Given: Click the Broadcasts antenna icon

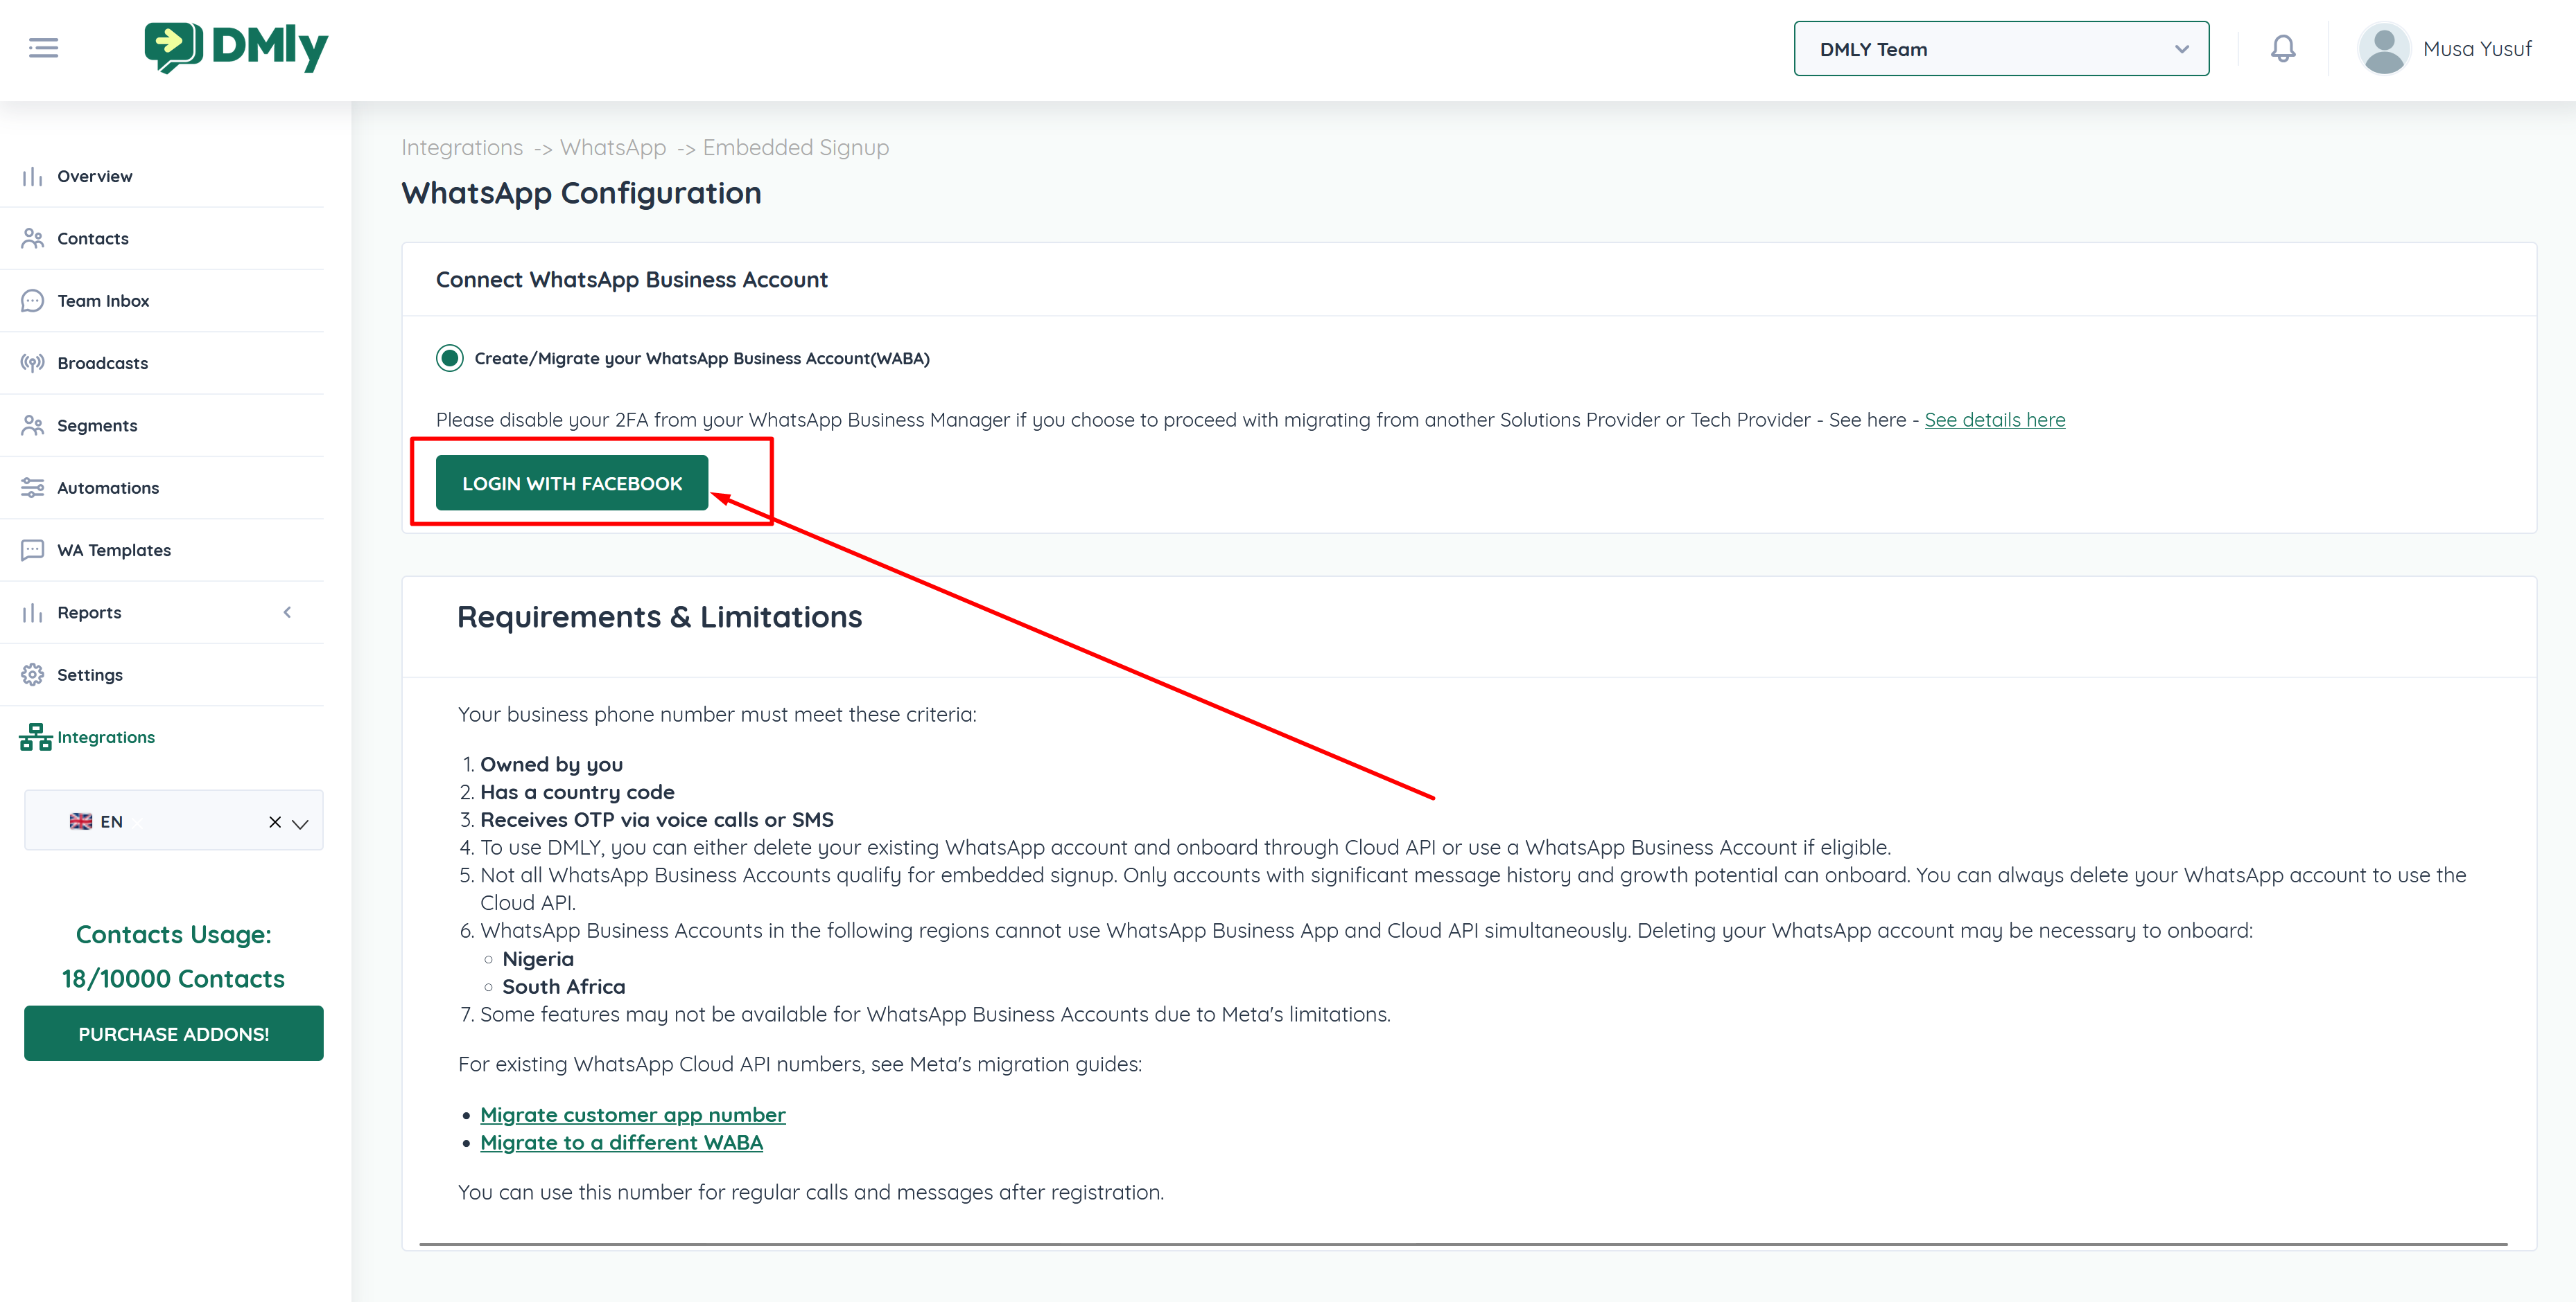Looking at the screenshot, I should (x=32, y=363).
